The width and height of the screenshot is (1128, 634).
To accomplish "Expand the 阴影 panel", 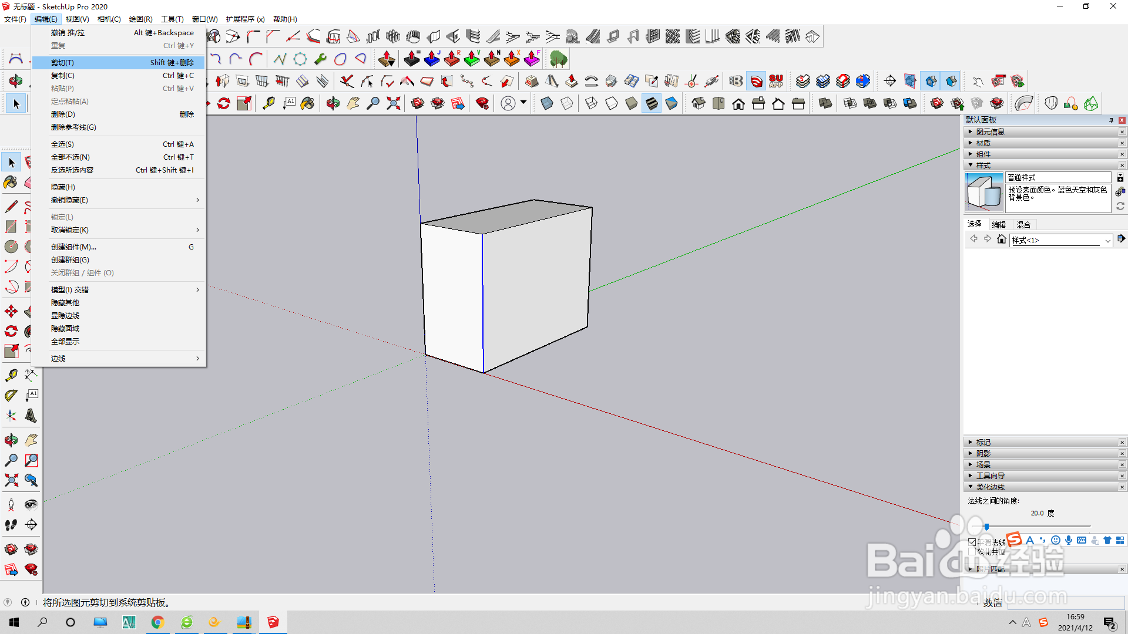I will 983,453.
